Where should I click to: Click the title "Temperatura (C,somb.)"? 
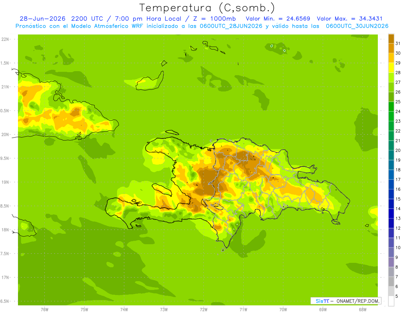(x=207, y=8)
